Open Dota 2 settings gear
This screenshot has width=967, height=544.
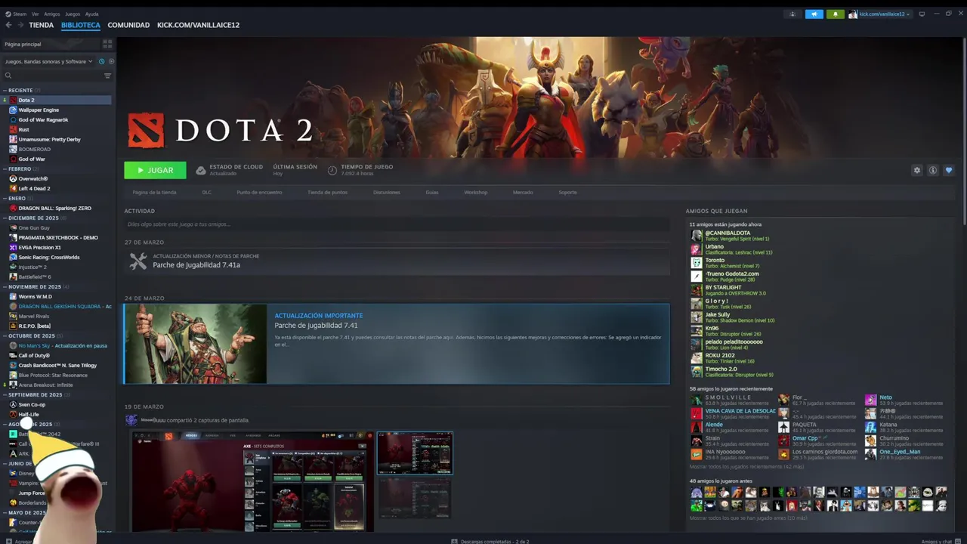917,170
